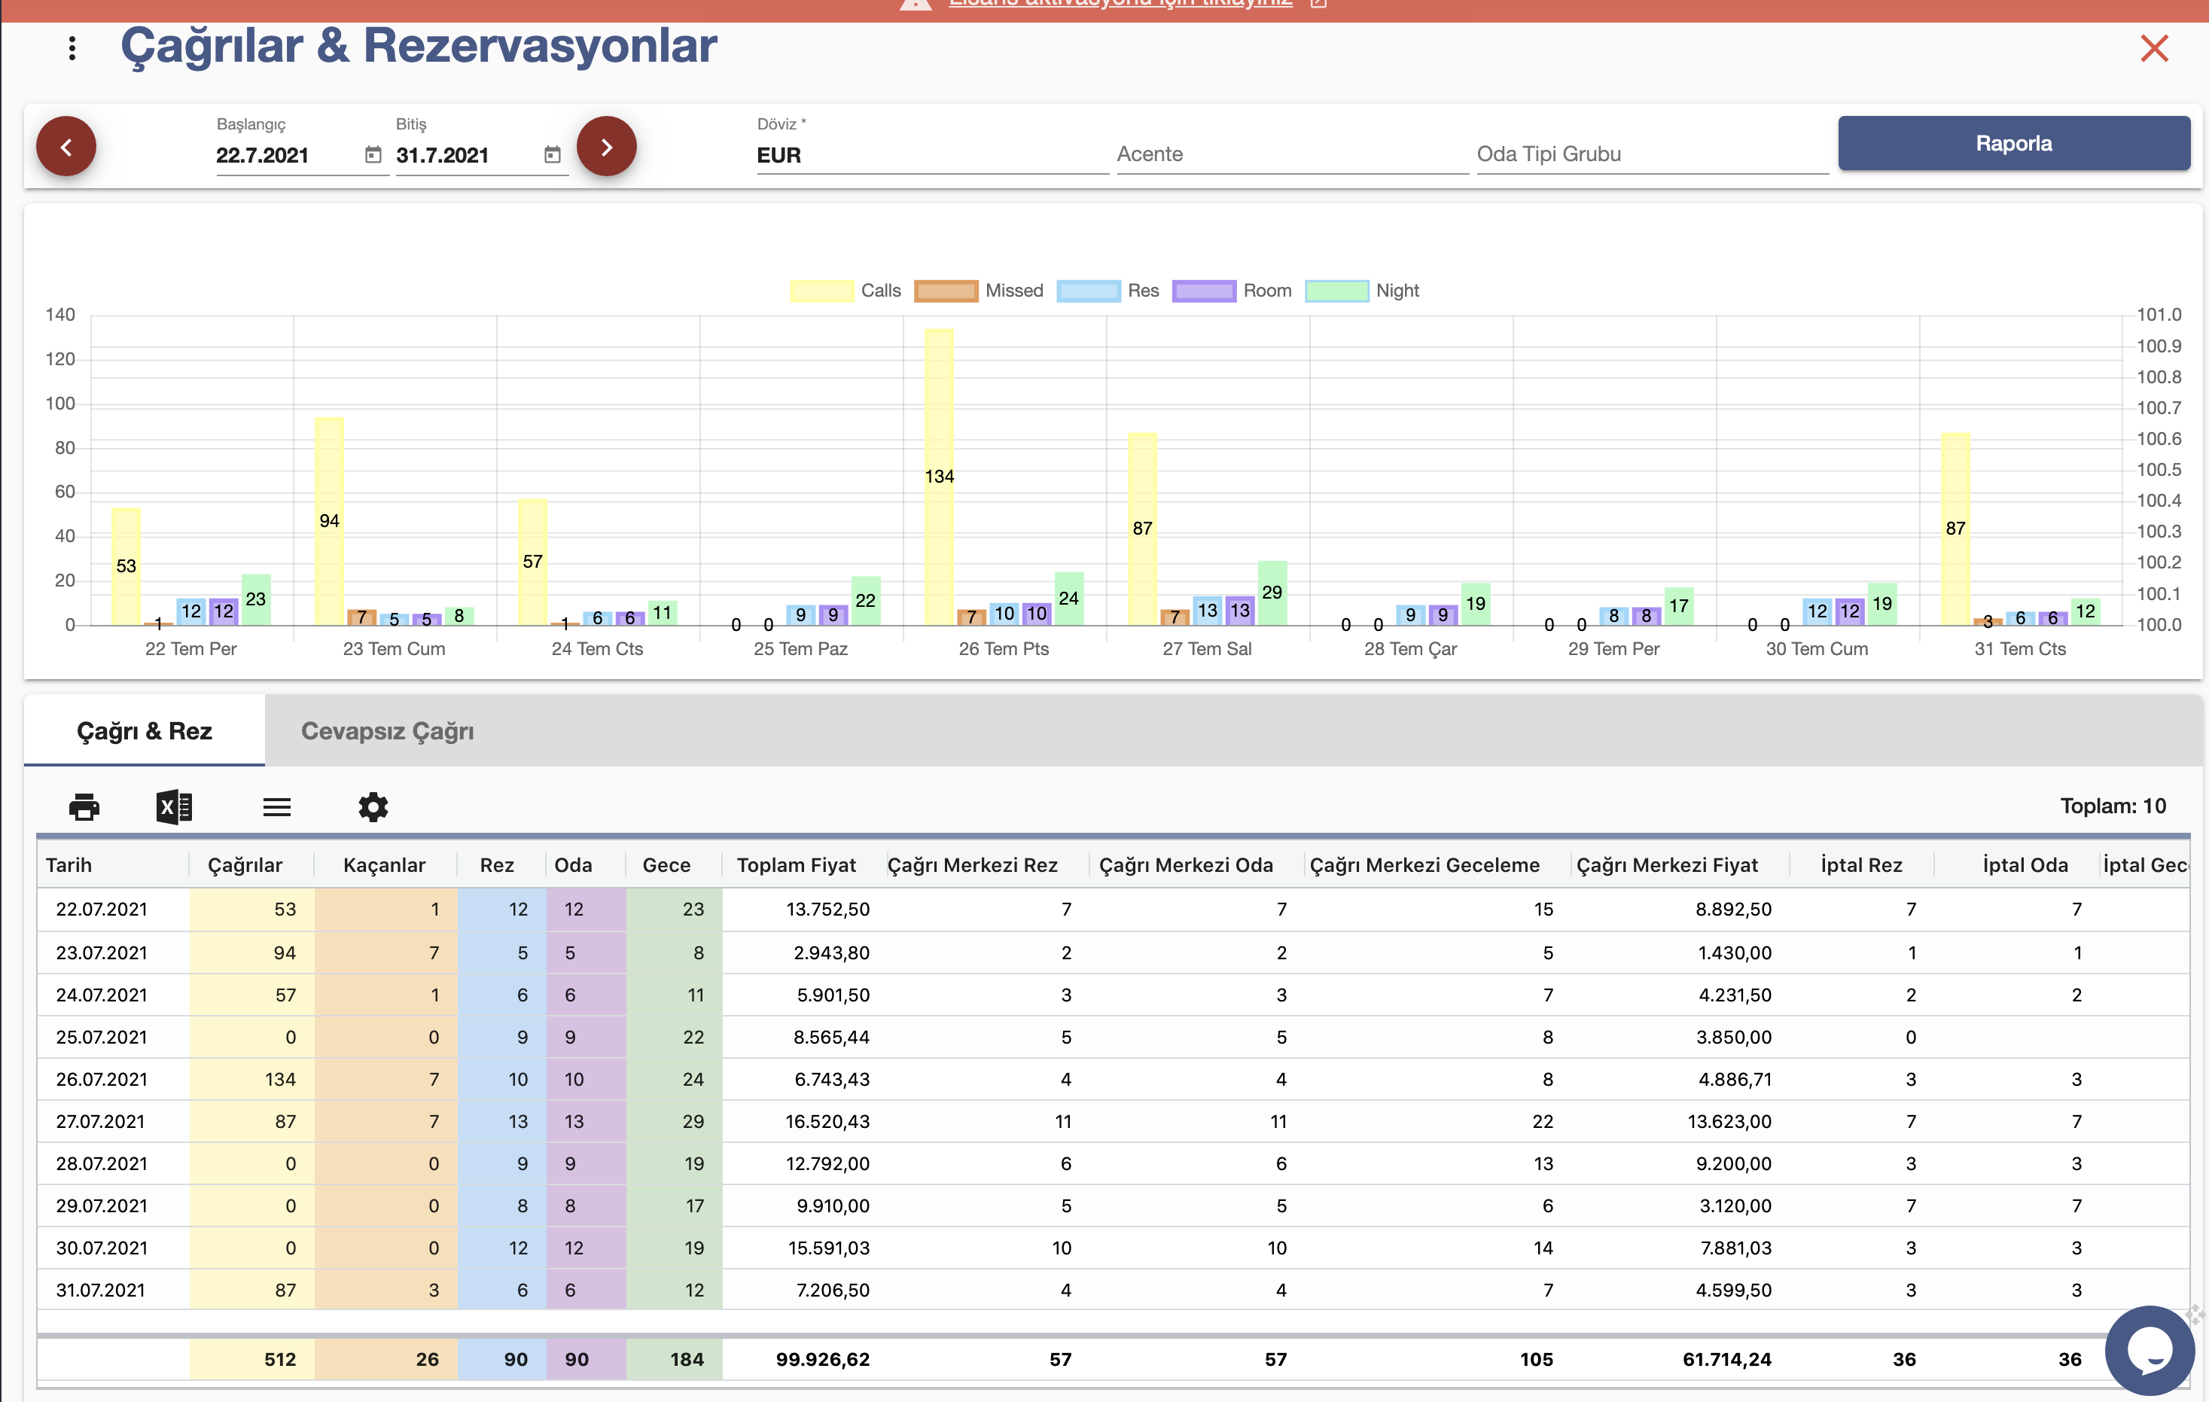Print the table with printer icon
Screen dimensions: 2209x1402
pyautogui.click(x=84, y=806)
